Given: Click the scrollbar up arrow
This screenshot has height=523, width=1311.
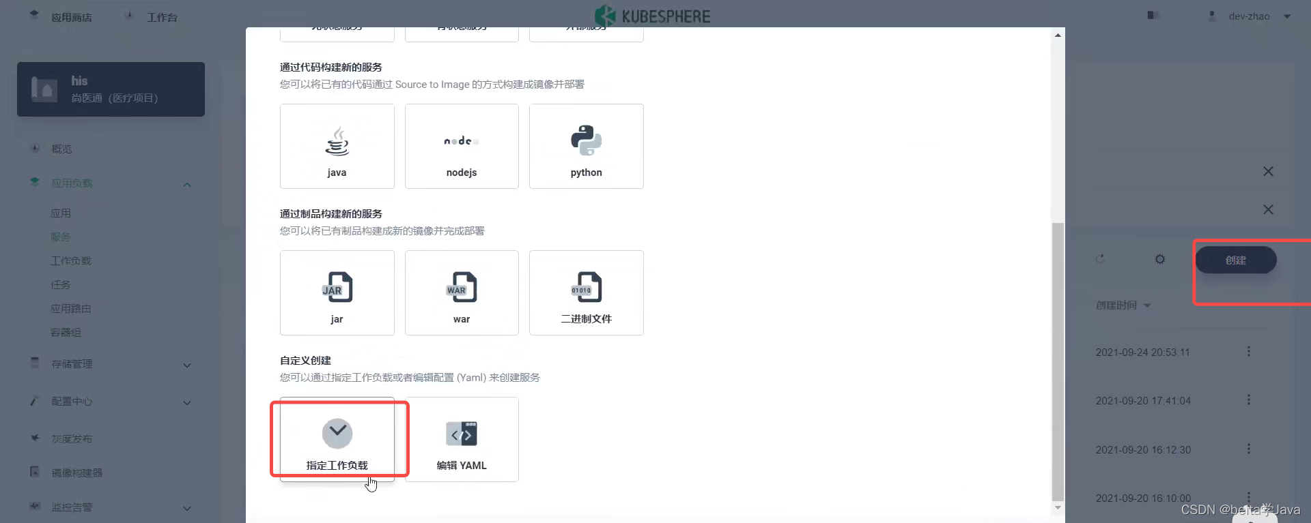Looking at the screenshot, I should tap(1058, 35).
